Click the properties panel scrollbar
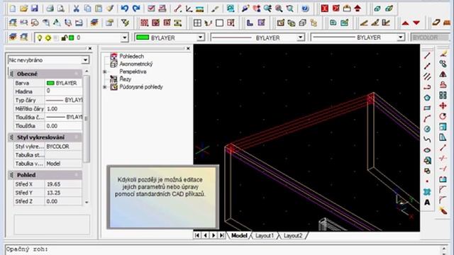This screenshot has width=454, height=255. (87, 118)
